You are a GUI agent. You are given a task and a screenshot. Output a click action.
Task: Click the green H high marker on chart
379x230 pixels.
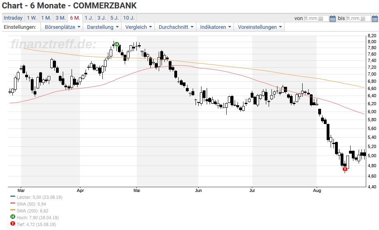pyautogui.click(x=116, y=44)
